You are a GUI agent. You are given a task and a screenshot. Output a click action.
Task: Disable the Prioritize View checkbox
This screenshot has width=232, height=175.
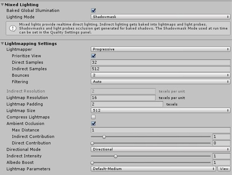[93, 56]
